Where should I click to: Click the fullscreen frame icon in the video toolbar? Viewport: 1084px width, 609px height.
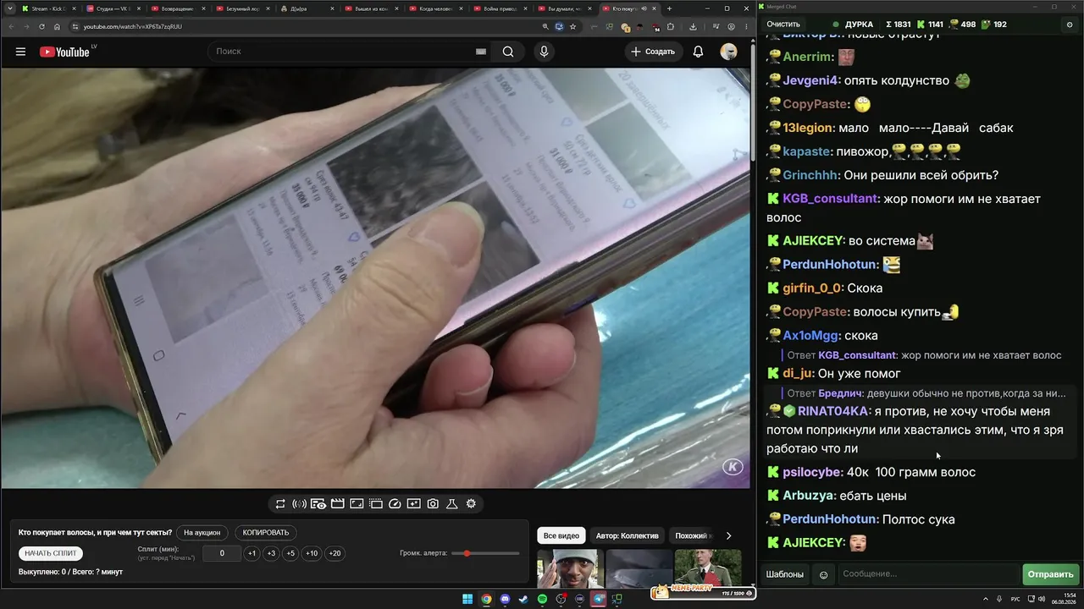[357, 504]
